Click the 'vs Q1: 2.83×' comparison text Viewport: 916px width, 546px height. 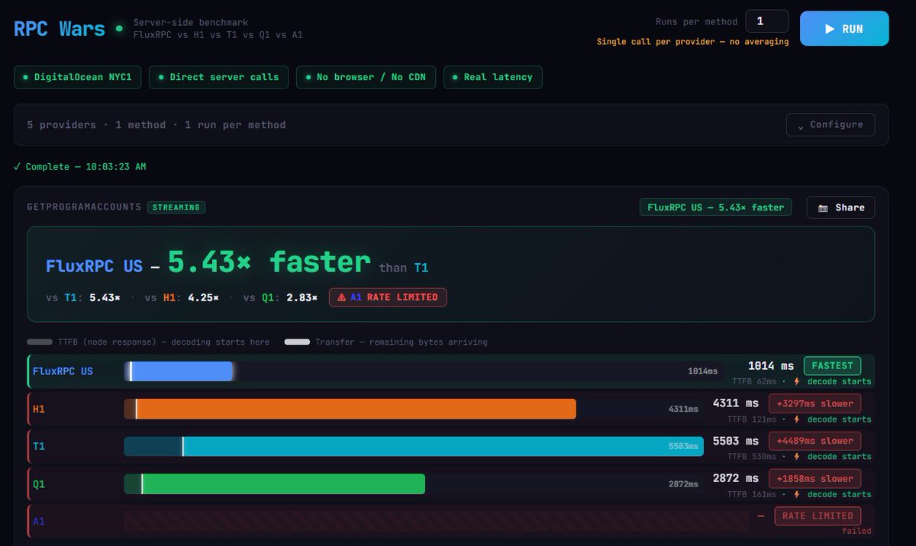click(x=280, y=297)
